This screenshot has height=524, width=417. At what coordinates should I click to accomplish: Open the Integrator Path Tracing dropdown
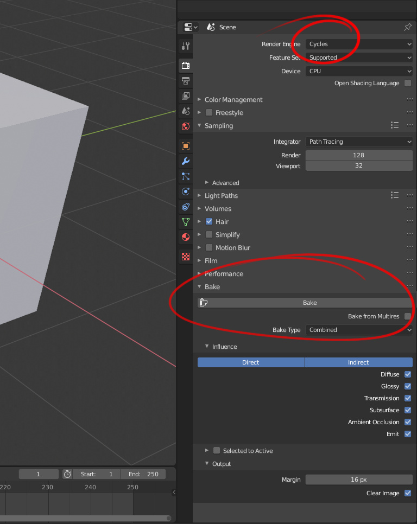click(359, 142)
